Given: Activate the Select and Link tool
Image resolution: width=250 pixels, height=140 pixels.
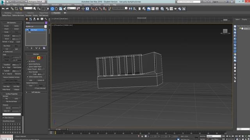Looking at the screenshot, I should point(12,9).
